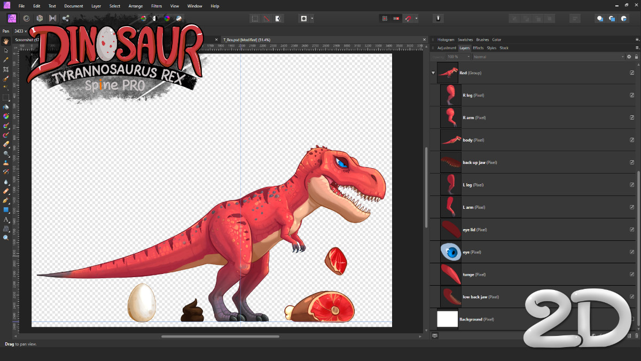Open the Document menu
Image resolution: width=641 pixels, height=361 pixels.
[x=73, y=6]
